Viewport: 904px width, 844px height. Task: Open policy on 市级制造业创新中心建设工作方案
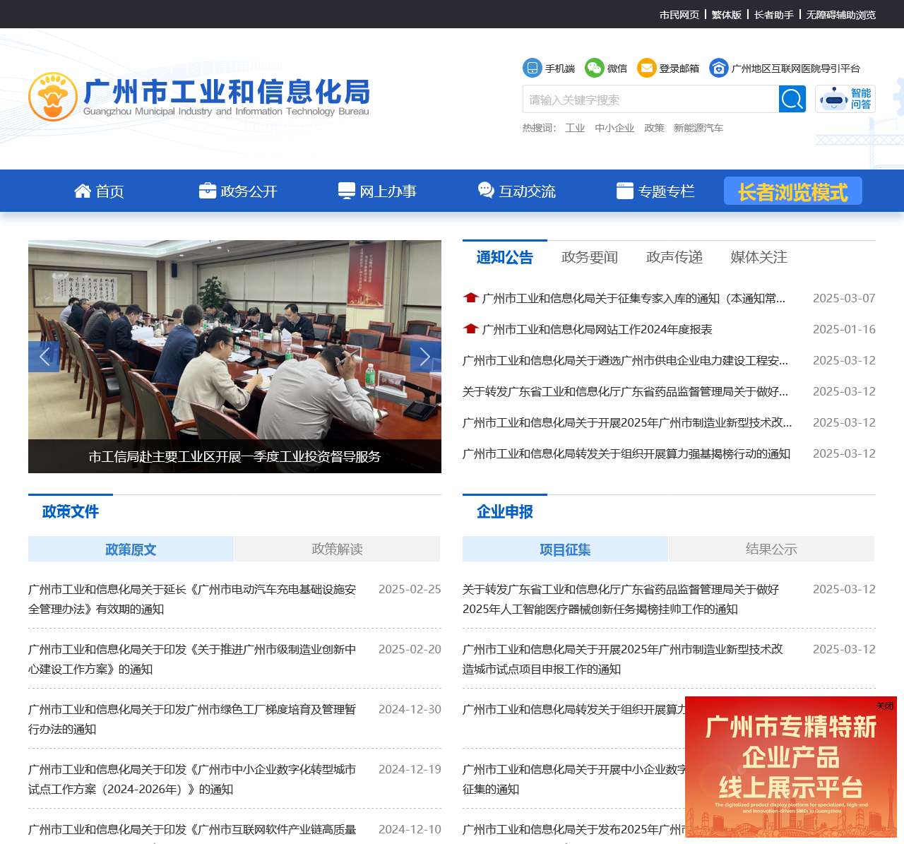192,659
